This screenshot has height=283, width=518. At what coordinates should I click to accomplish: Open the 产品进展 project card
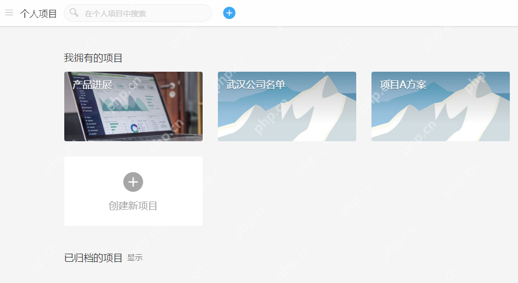pyautogui.click(x=133, y=106)
